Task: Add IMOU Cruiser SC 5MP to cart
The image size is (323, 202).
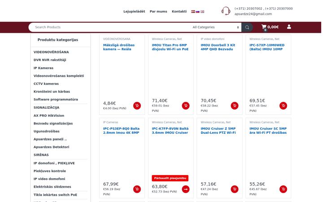Action: point(283,189)
